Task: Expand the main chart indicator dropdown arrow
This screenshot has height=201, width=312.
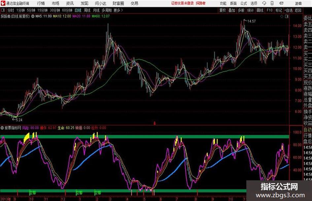Action: [x=33, y=16]
